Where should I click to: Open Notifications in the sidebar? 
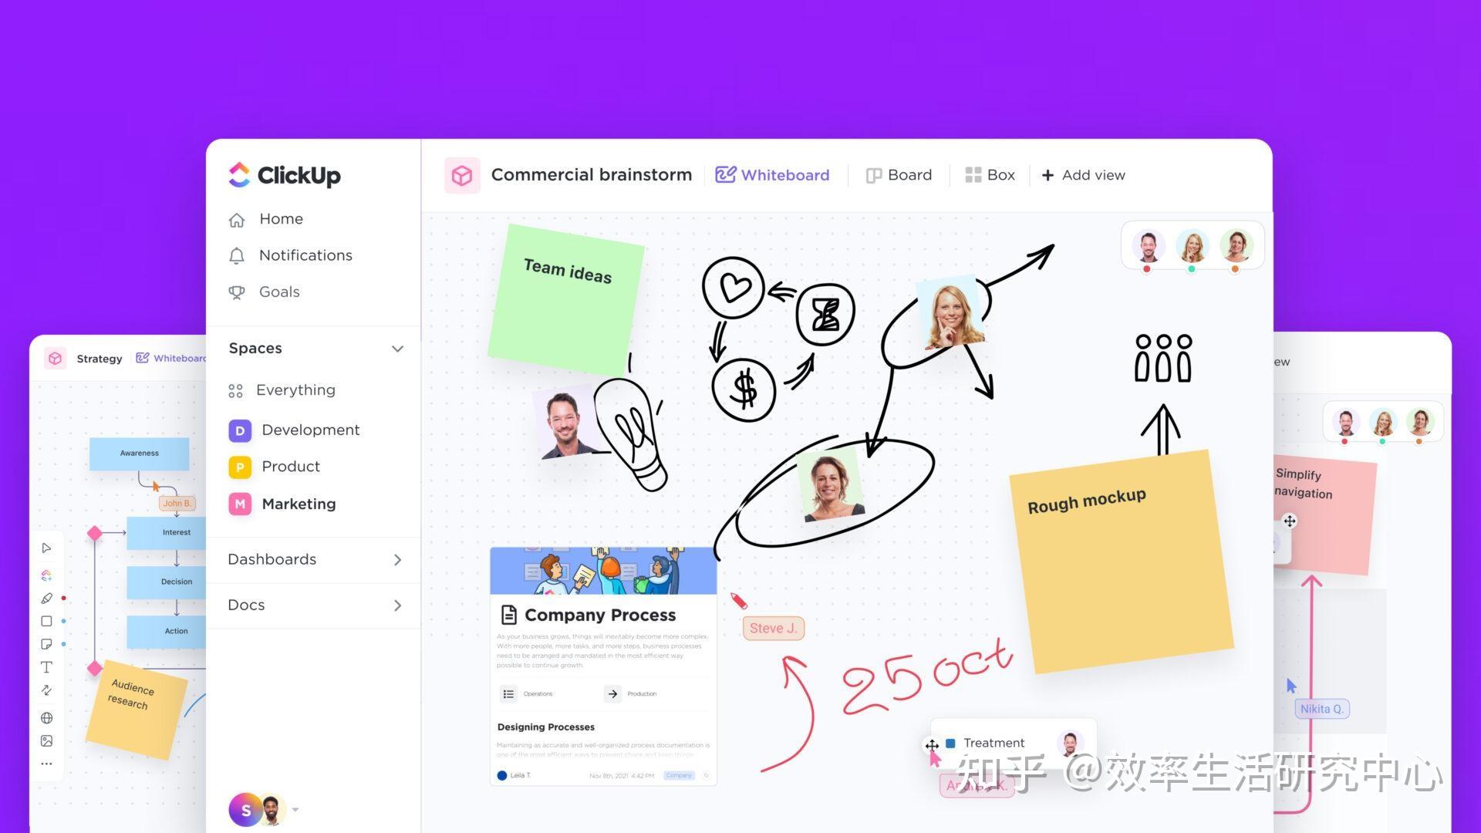coord(305,255)
